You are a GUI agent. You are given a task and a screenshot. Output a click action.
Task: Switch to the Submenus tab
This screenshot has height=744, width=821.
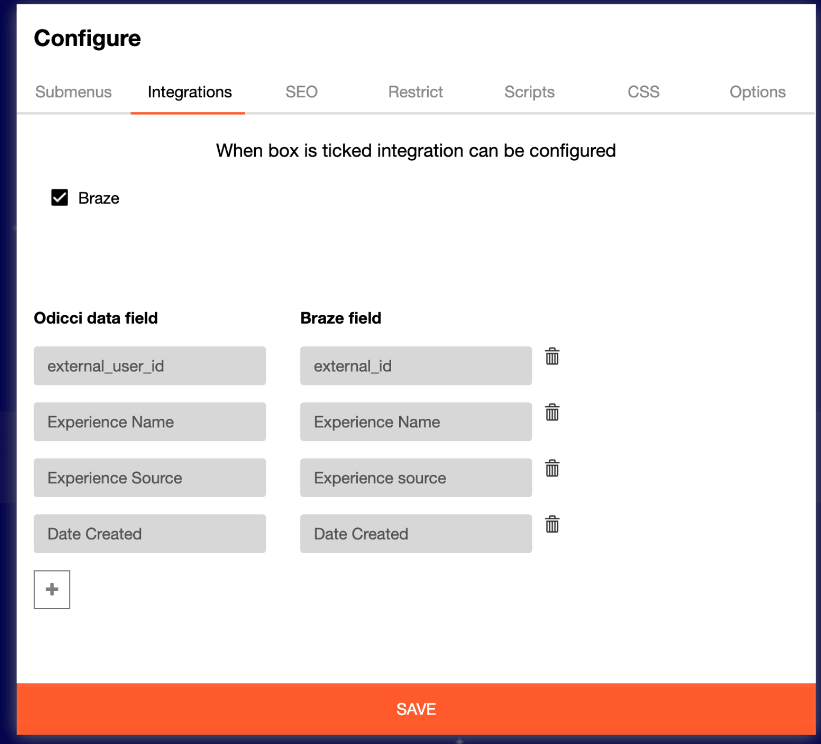coord(74,92)
